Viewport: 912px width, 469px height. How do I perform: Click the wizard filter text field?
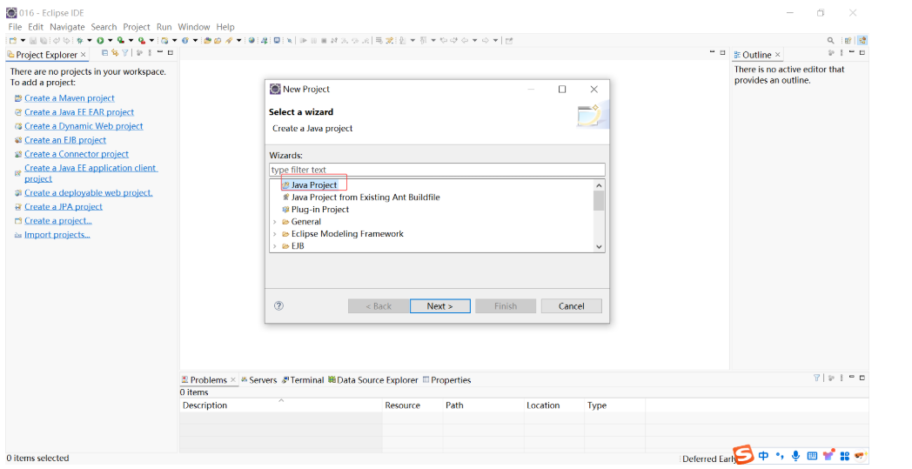click(437, 170)
